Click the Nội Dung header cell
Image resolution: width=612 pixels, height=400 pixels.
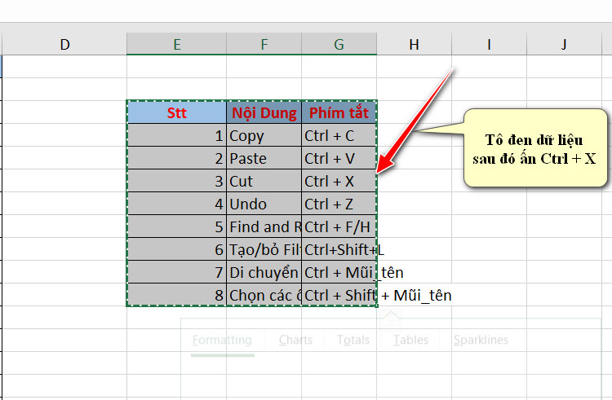[264, 112]
